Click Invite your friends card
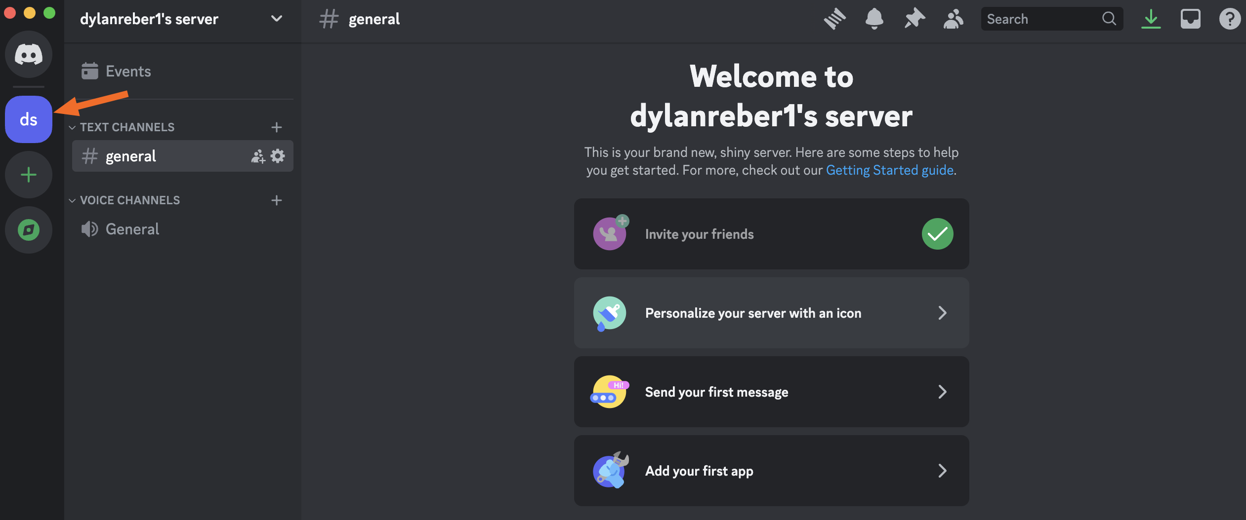Viewport: 1246px width, 520px height. click(771, 234)
